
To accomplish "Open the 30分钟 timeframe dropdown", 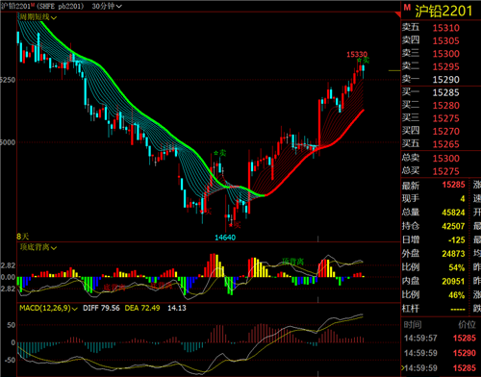I will (107, 6).
